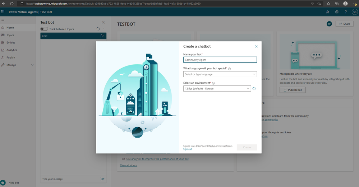The width and height of the screenshot is (359, 187).
Task: Click the TESTBOT page title
Action: pyautogui.click(x=126, y=24)
